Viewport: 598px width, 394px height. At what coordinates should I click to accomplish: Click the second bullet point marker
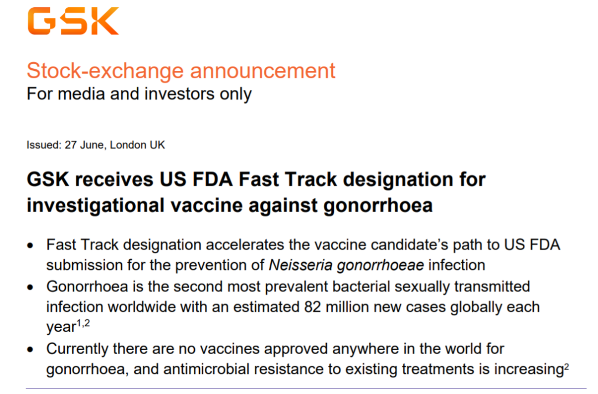(32, 288)
